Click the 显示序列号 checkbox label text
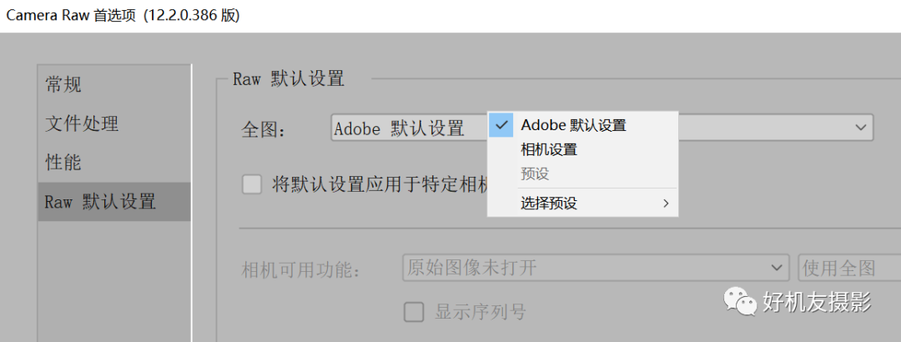Screen dimensions: 901x342 pyautogui.click(x=480, y=312)
